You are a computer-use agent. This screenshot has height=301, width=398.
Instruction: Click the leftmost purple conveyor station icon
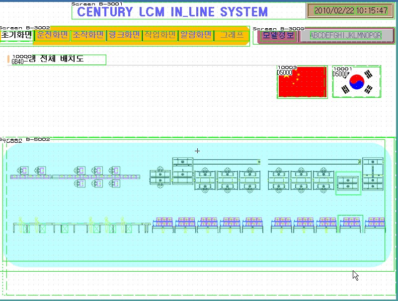pos(23,171)
